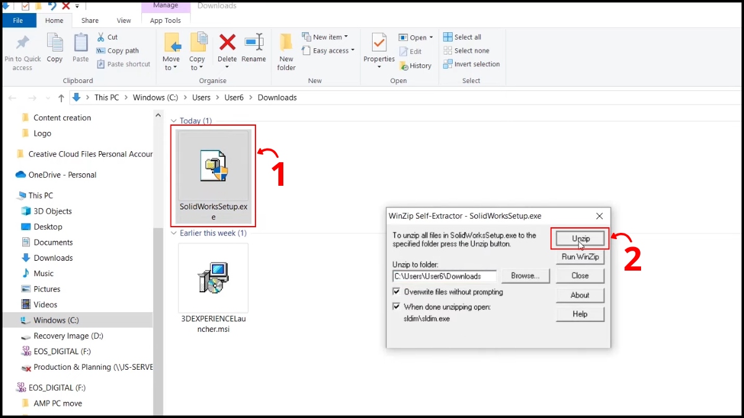Open the Move to folder menu

(x=171, y=53)
